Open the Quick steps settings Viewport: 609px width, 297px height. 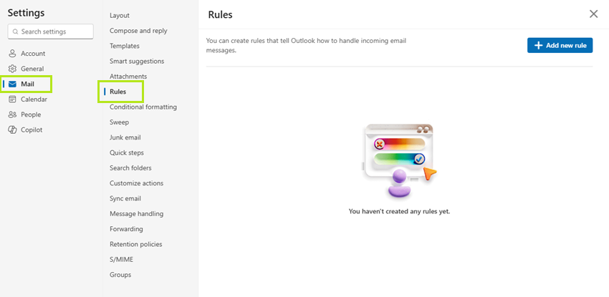click(127, 152)
